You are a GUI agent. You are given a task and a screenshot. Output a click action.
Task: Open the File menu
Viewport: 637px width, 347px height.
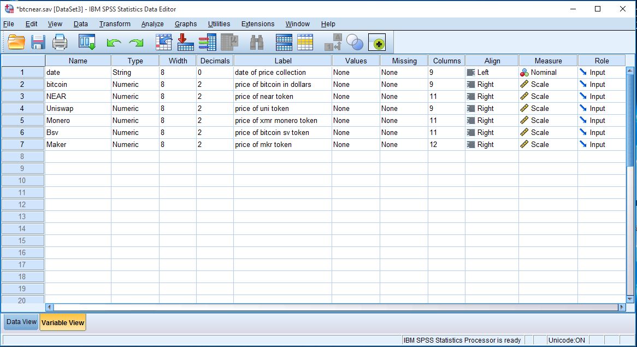(9, 24)
